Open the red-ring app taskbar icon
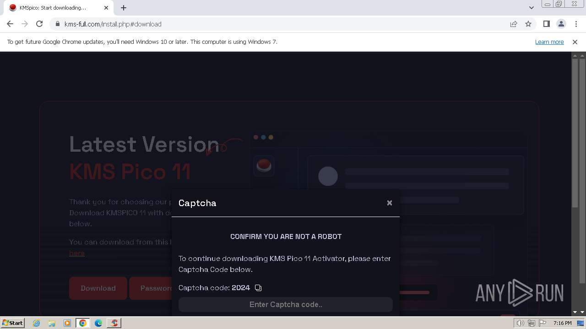Image resolution: width=586 pixels, height=329 pixels. click(114, 323)
